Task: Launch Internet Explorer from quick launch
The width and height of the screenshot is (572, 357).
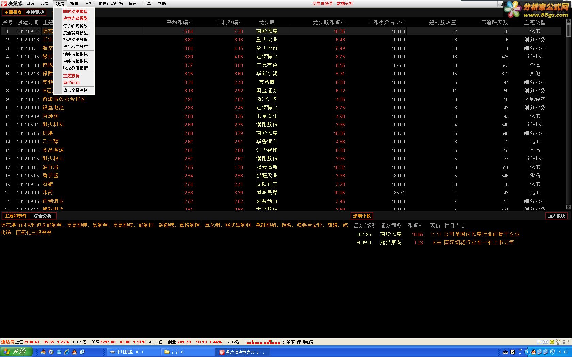Action: 67,352
